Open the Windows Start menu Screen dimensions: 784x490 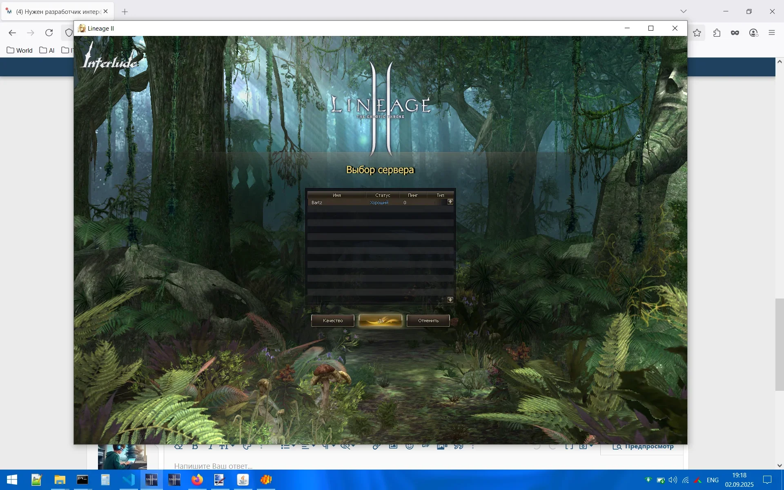(12, 480)
